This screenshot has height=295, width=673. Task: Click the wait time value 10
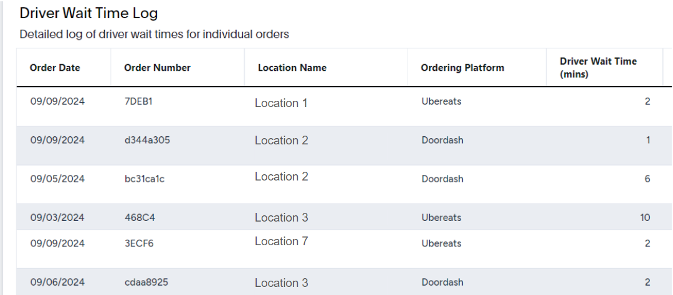click(645, 217)
